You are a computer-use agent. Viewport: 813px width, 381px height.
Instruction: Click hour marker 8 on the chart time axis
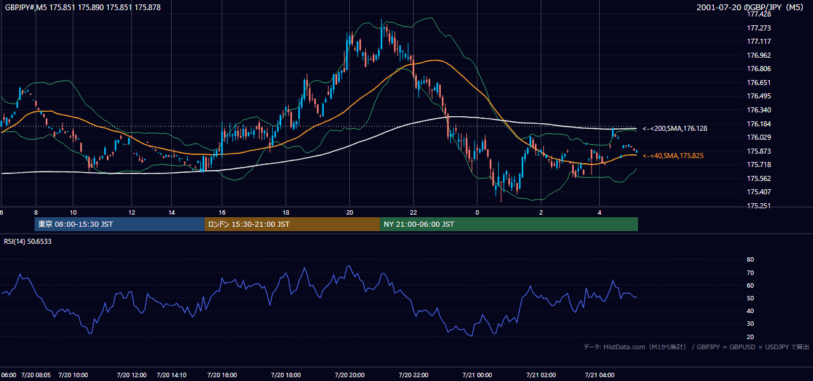(x=36, y=213)
